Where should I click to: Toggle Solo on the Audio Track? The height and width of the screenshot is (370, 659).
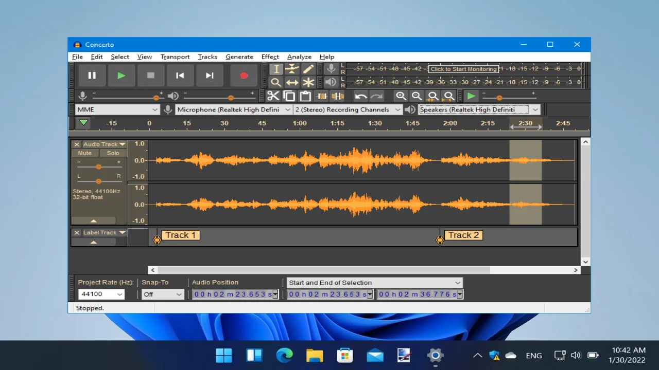pyautogui.click(x=113, y=153)
